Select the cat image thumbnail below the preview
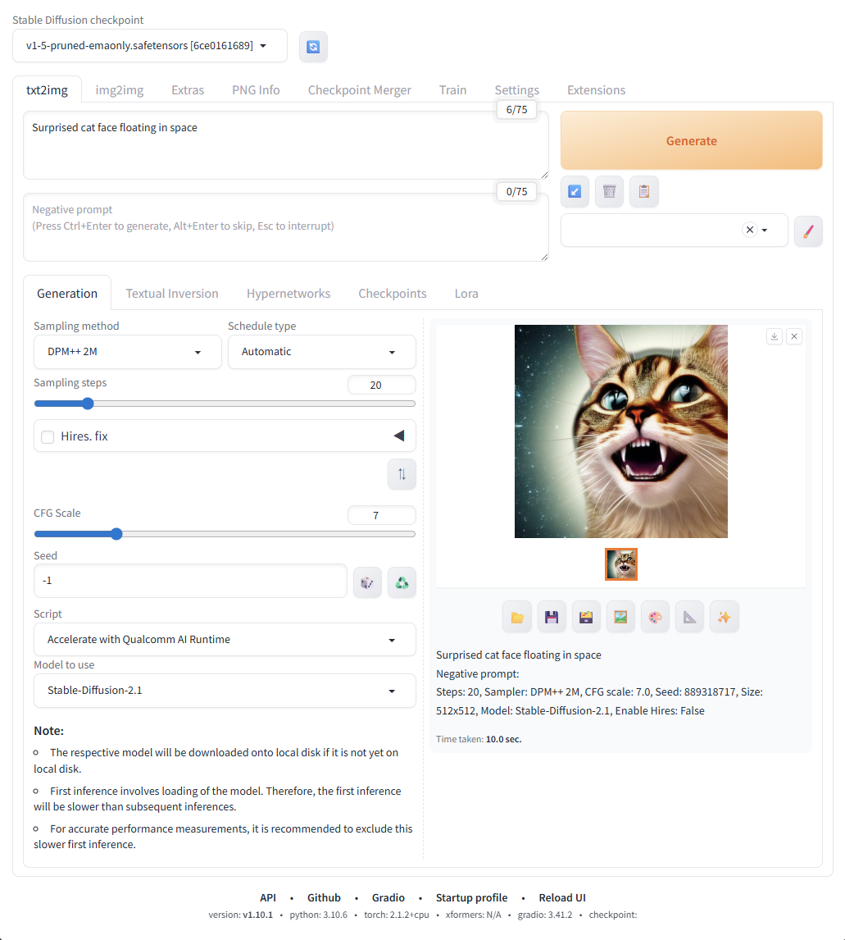845x940 pixels. (620, 564)
